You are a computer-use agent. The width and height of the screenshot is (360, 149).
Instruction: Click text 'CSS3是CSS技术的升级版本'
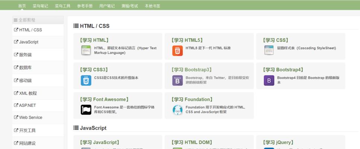click(x=116, y=77)
